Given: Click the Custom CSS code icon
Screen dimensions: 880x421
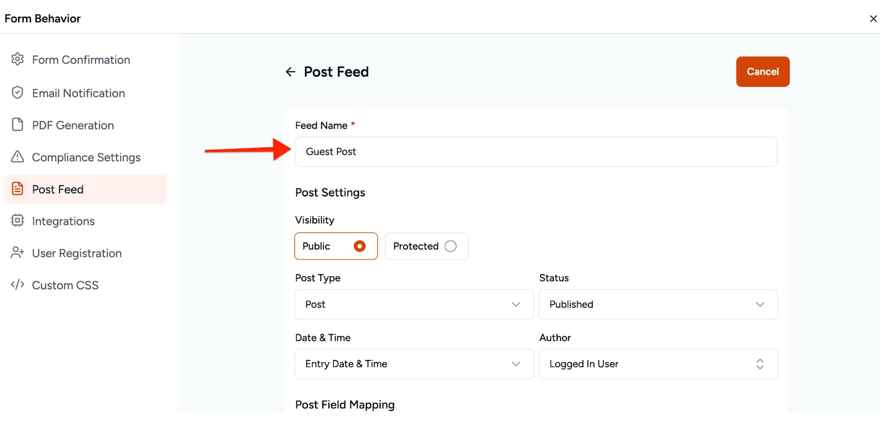Looking at the screenshot, I should pos(17,285).
